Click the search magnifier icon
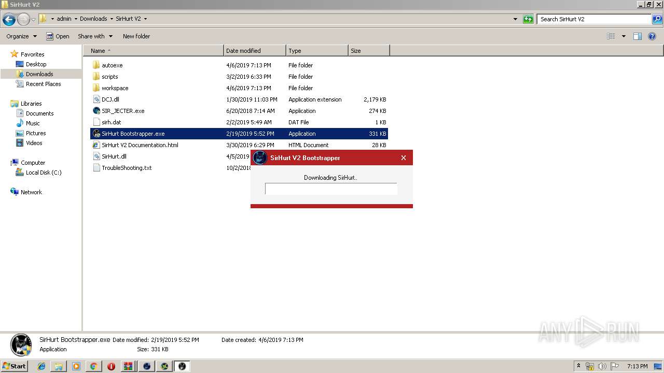The image size is (664, 373). pos(657,19)
